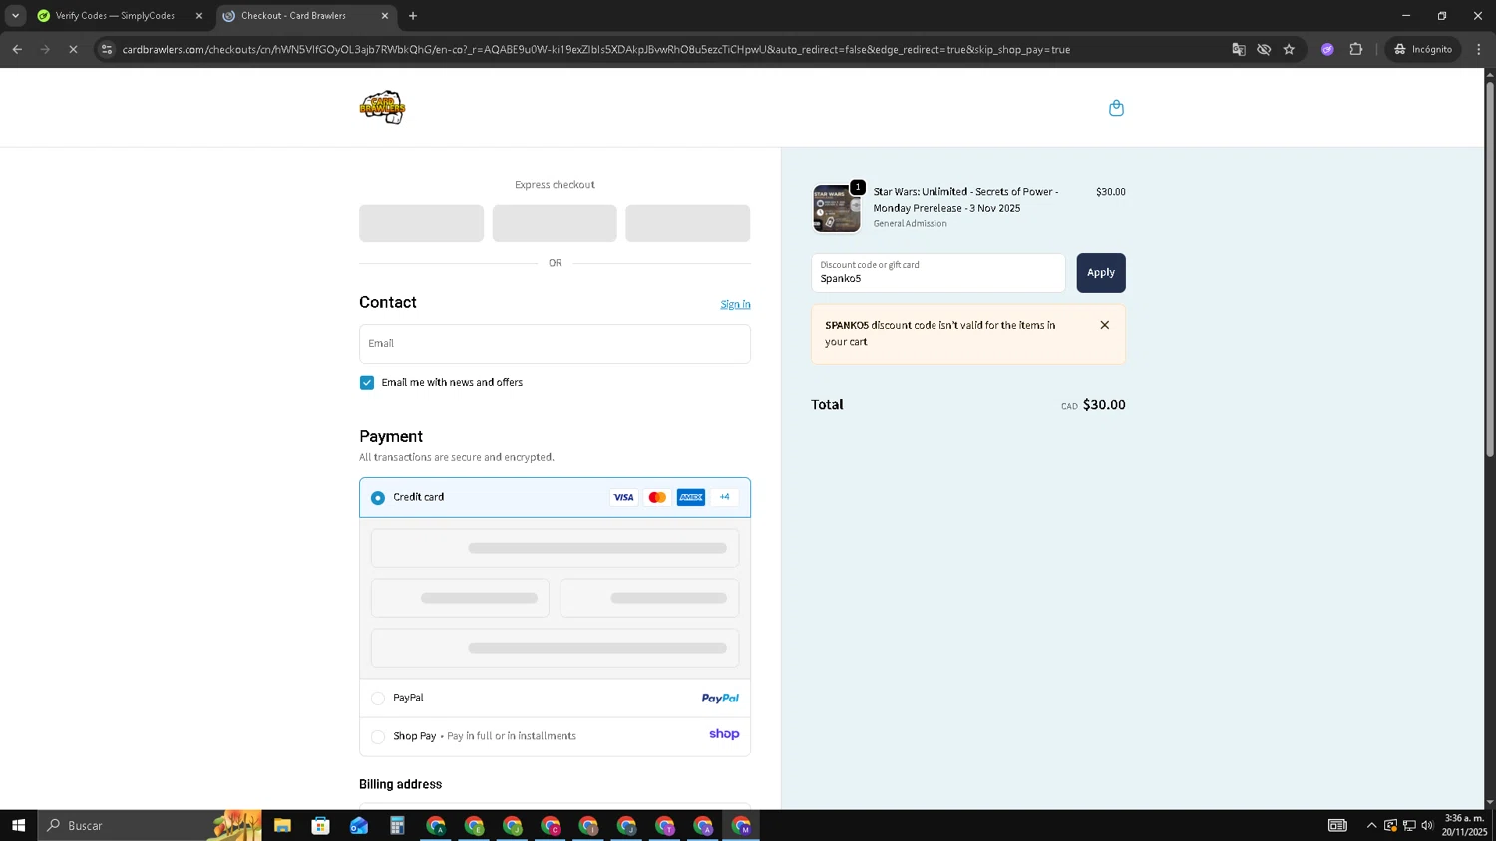The width and height of the screenshot is (1496, 841).
Task: Dismiss the invalid discount code message
Action: pyautogui.click(x=1104, y=325)
